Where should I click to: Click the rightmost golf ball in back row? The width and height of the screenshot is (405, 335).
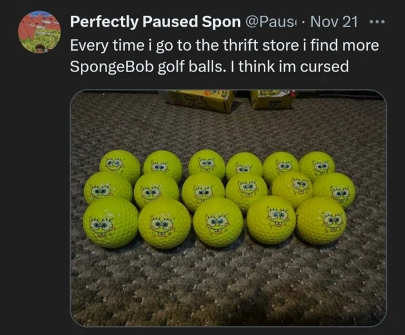317,164
